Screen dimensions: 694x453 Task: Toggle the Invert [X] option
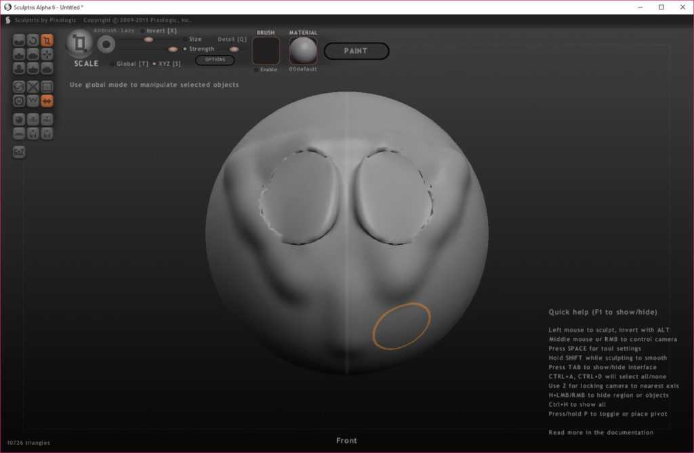click(159, 31)
